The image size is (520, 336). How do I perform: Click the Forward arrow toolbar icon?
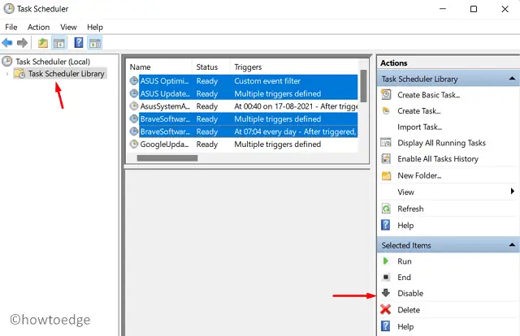(x=21, y=42)
